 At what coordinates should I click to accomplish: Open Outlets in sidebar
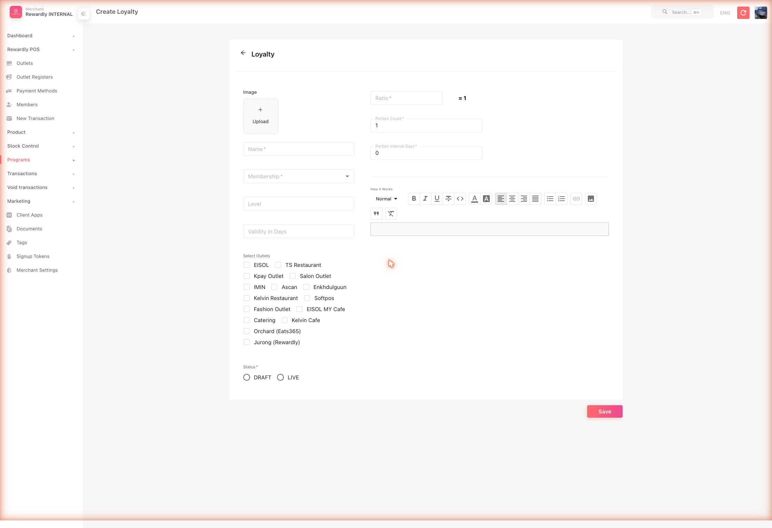[25, 63]
